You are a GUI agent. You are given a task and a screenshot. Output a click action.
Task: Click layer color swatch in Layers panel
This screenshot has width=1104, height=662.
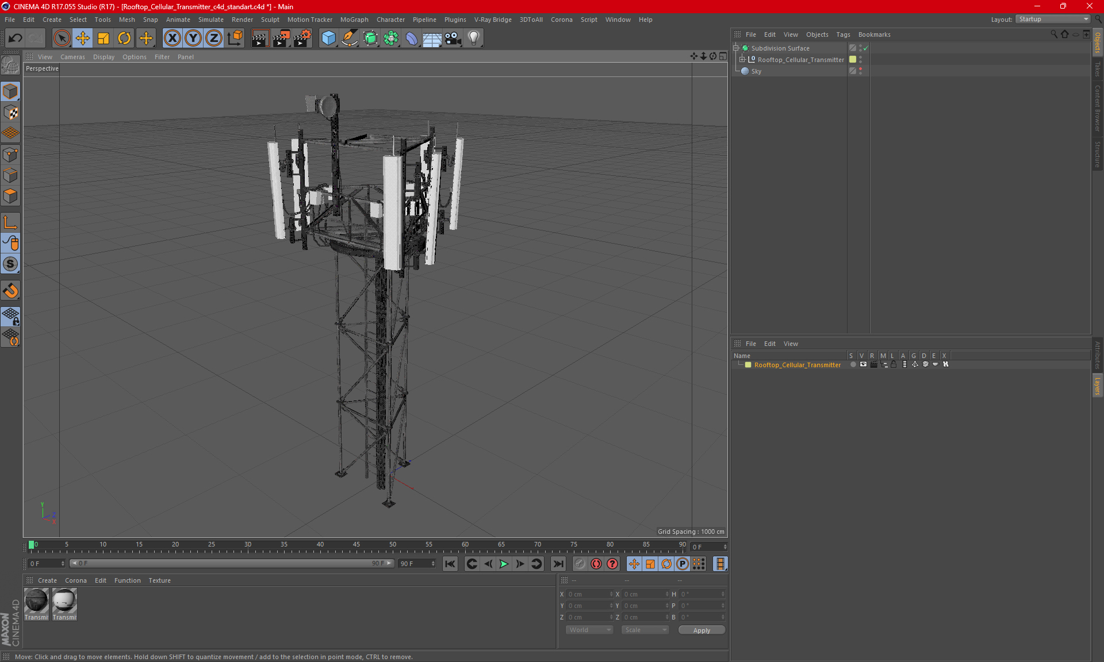(748, 365)
